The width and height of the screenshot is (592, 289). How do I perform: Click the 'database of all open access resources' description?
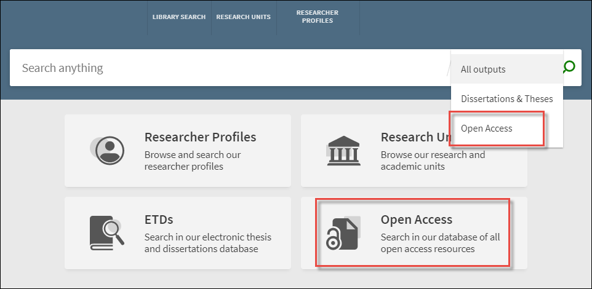(440, 243)
